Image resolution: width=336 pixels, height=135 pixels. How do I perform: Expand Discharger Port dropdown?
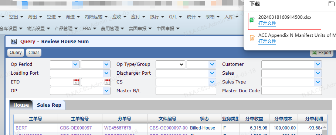tap(212, 73)
